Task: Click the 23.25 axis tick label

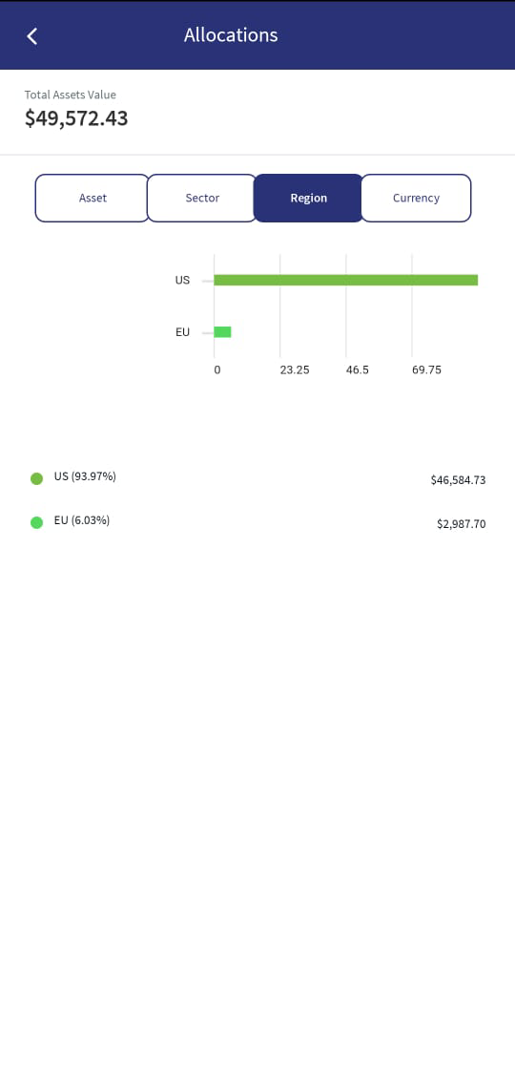Action: 294,369
